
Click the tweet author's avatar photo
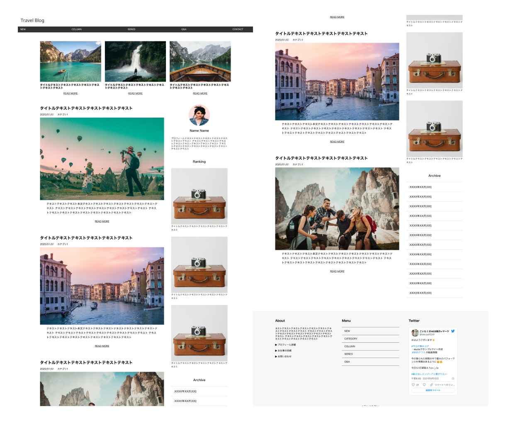click(x=415, y=333)
